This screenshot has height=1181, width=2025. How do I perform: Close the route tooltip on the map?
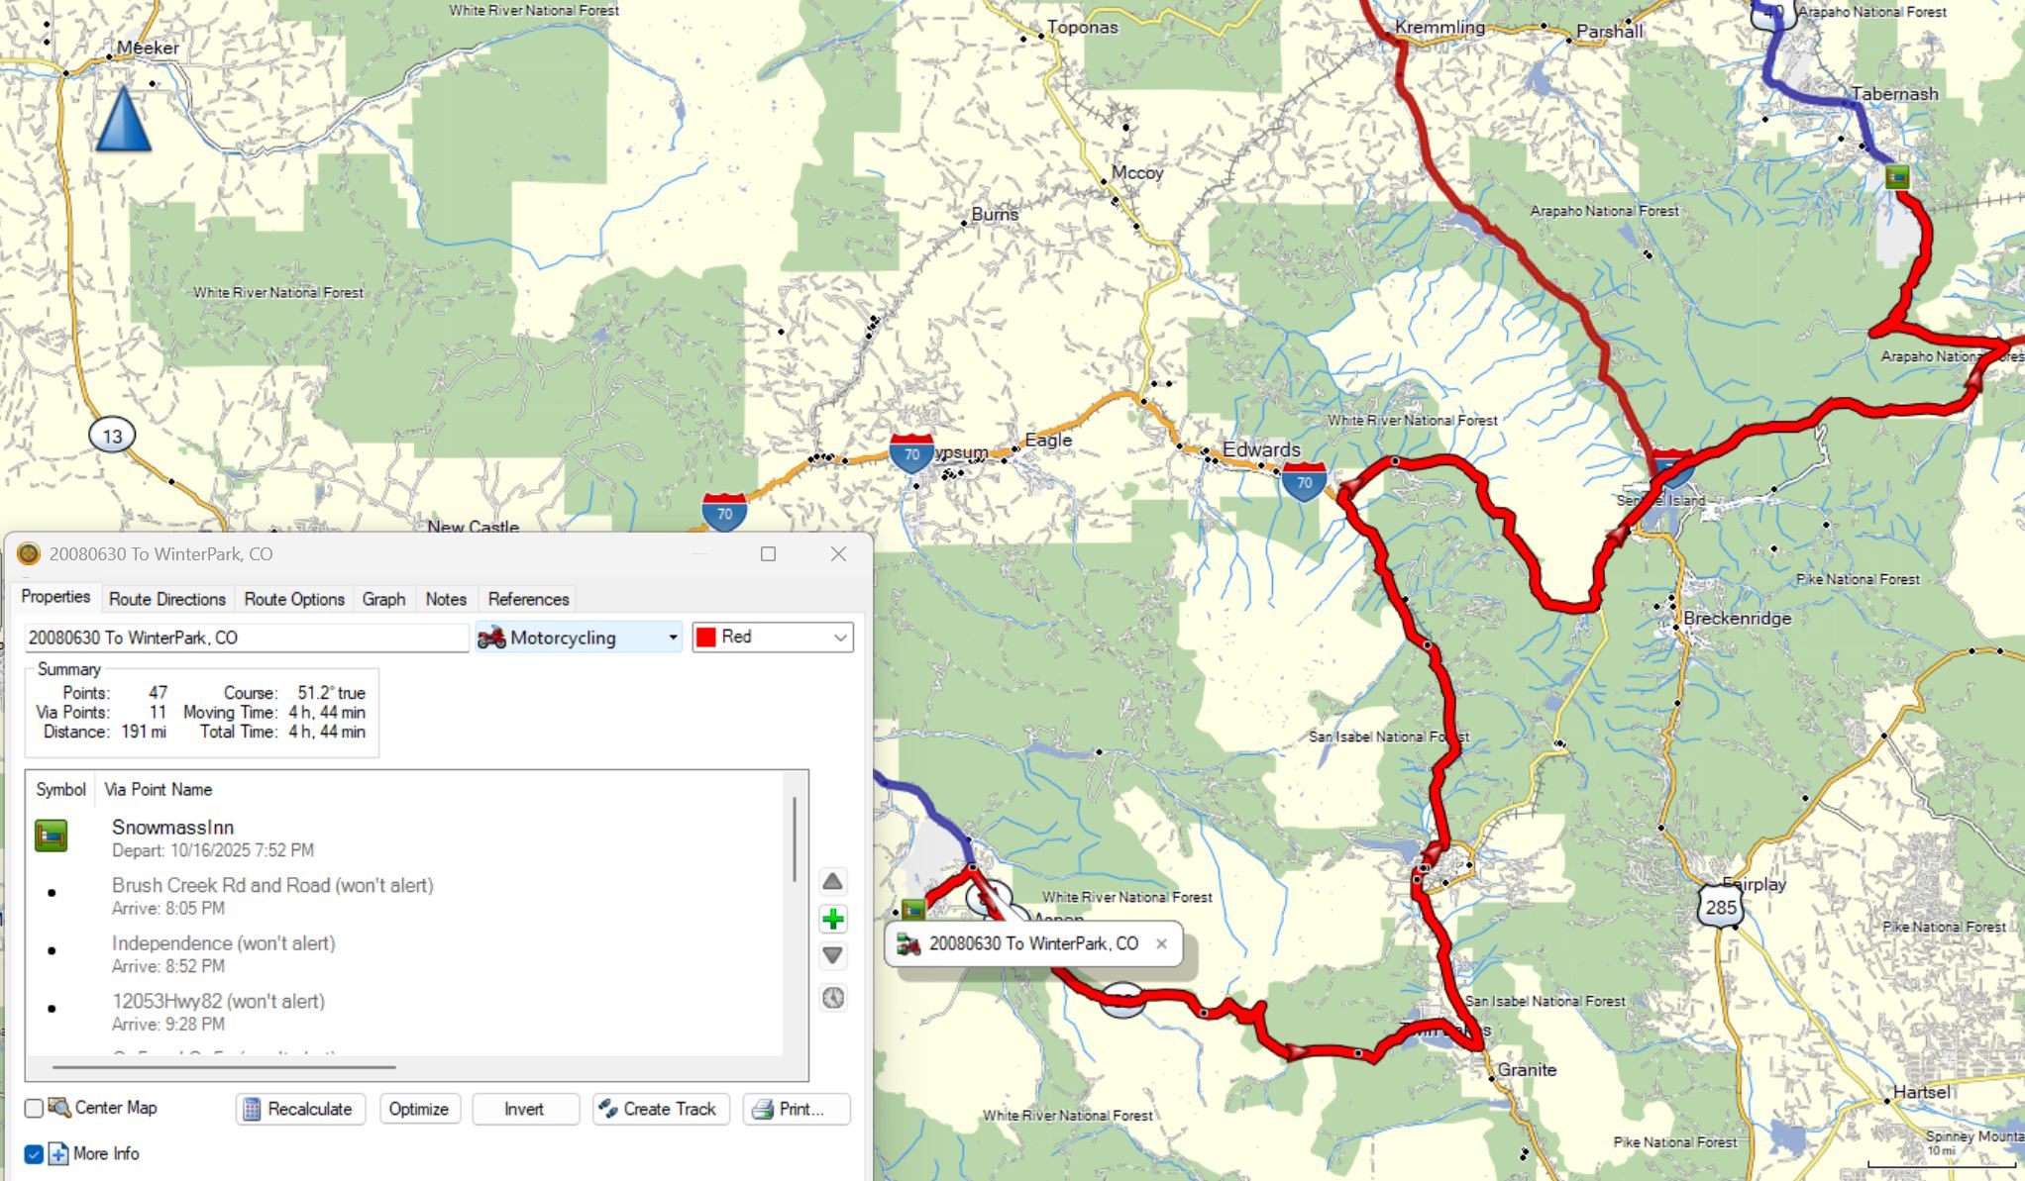[1161, 943]
